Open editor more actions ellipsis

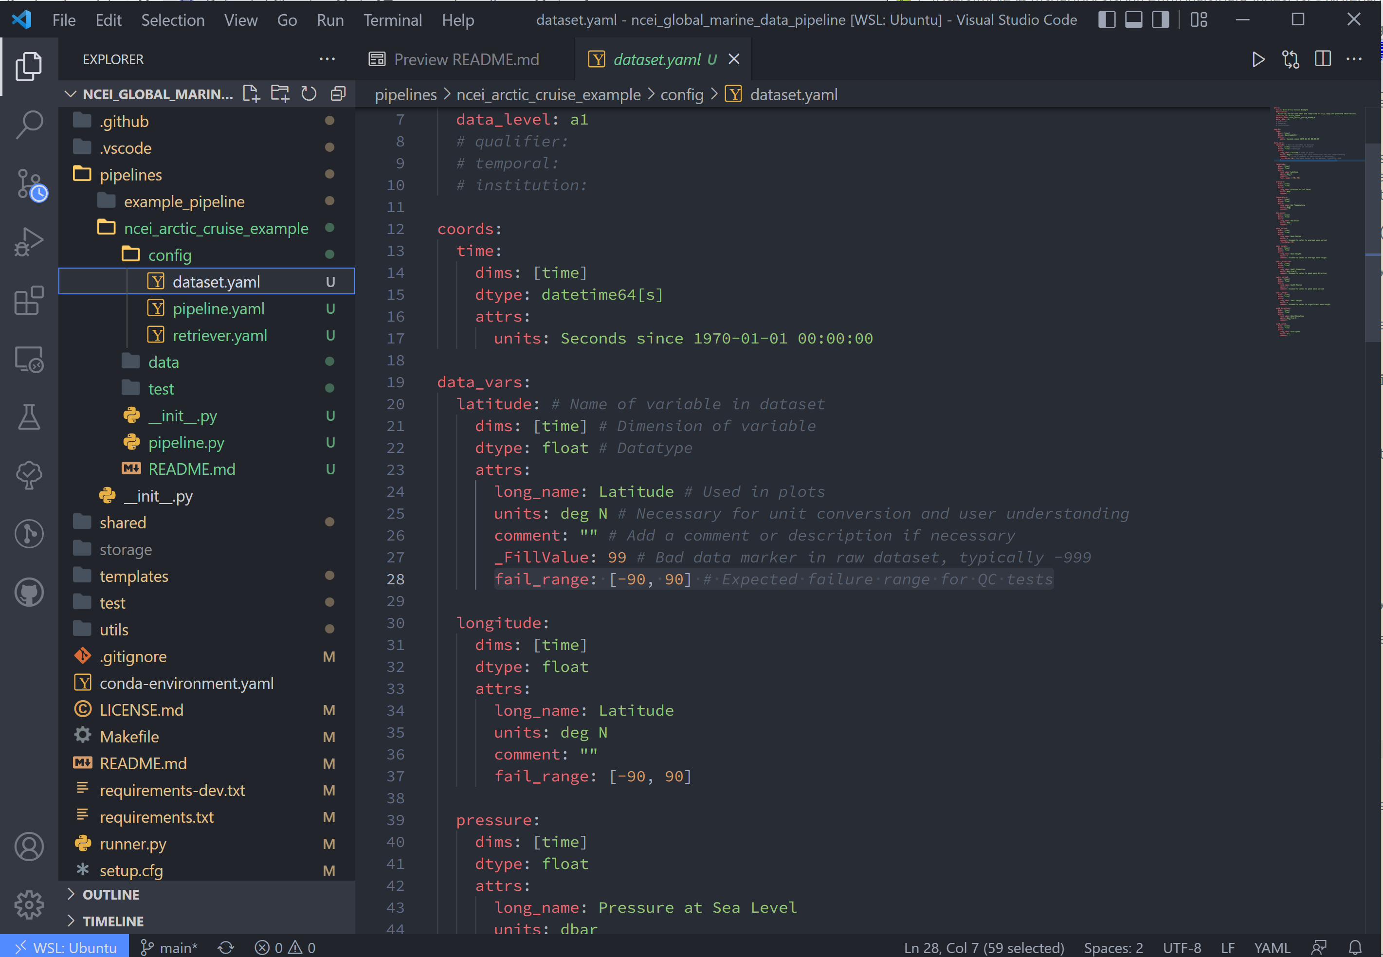coord(1354,59)
